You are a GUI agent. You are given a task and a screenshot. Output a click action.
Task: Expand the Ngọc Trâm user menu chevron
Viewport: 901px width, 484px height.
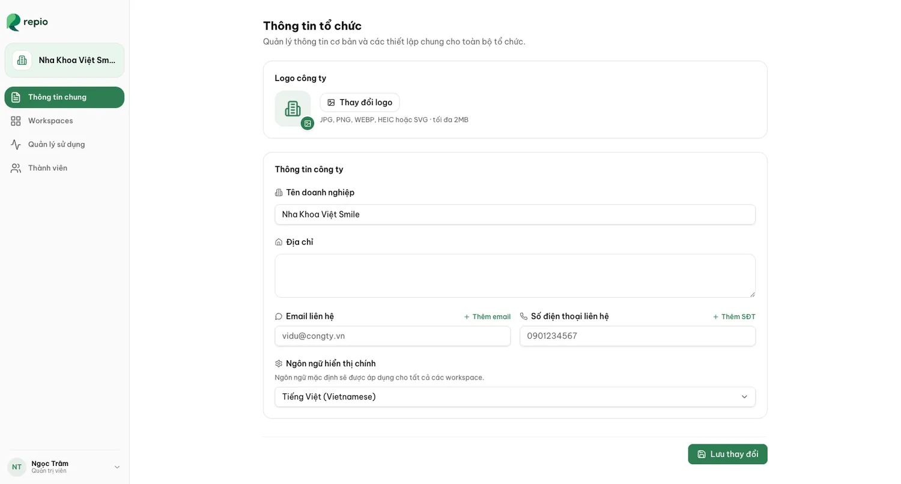pyautogui.click(x=117, y=467)
